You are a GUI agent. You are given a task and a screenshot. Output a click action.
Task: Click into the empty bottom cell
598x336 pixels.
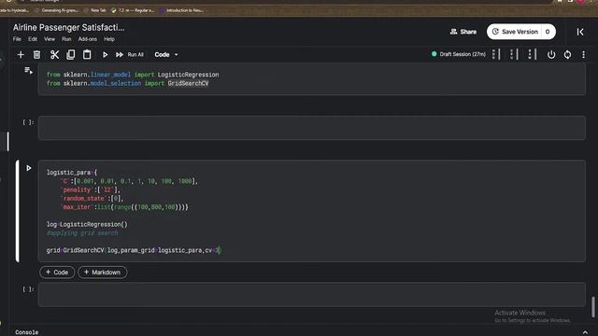click(311, 294)
